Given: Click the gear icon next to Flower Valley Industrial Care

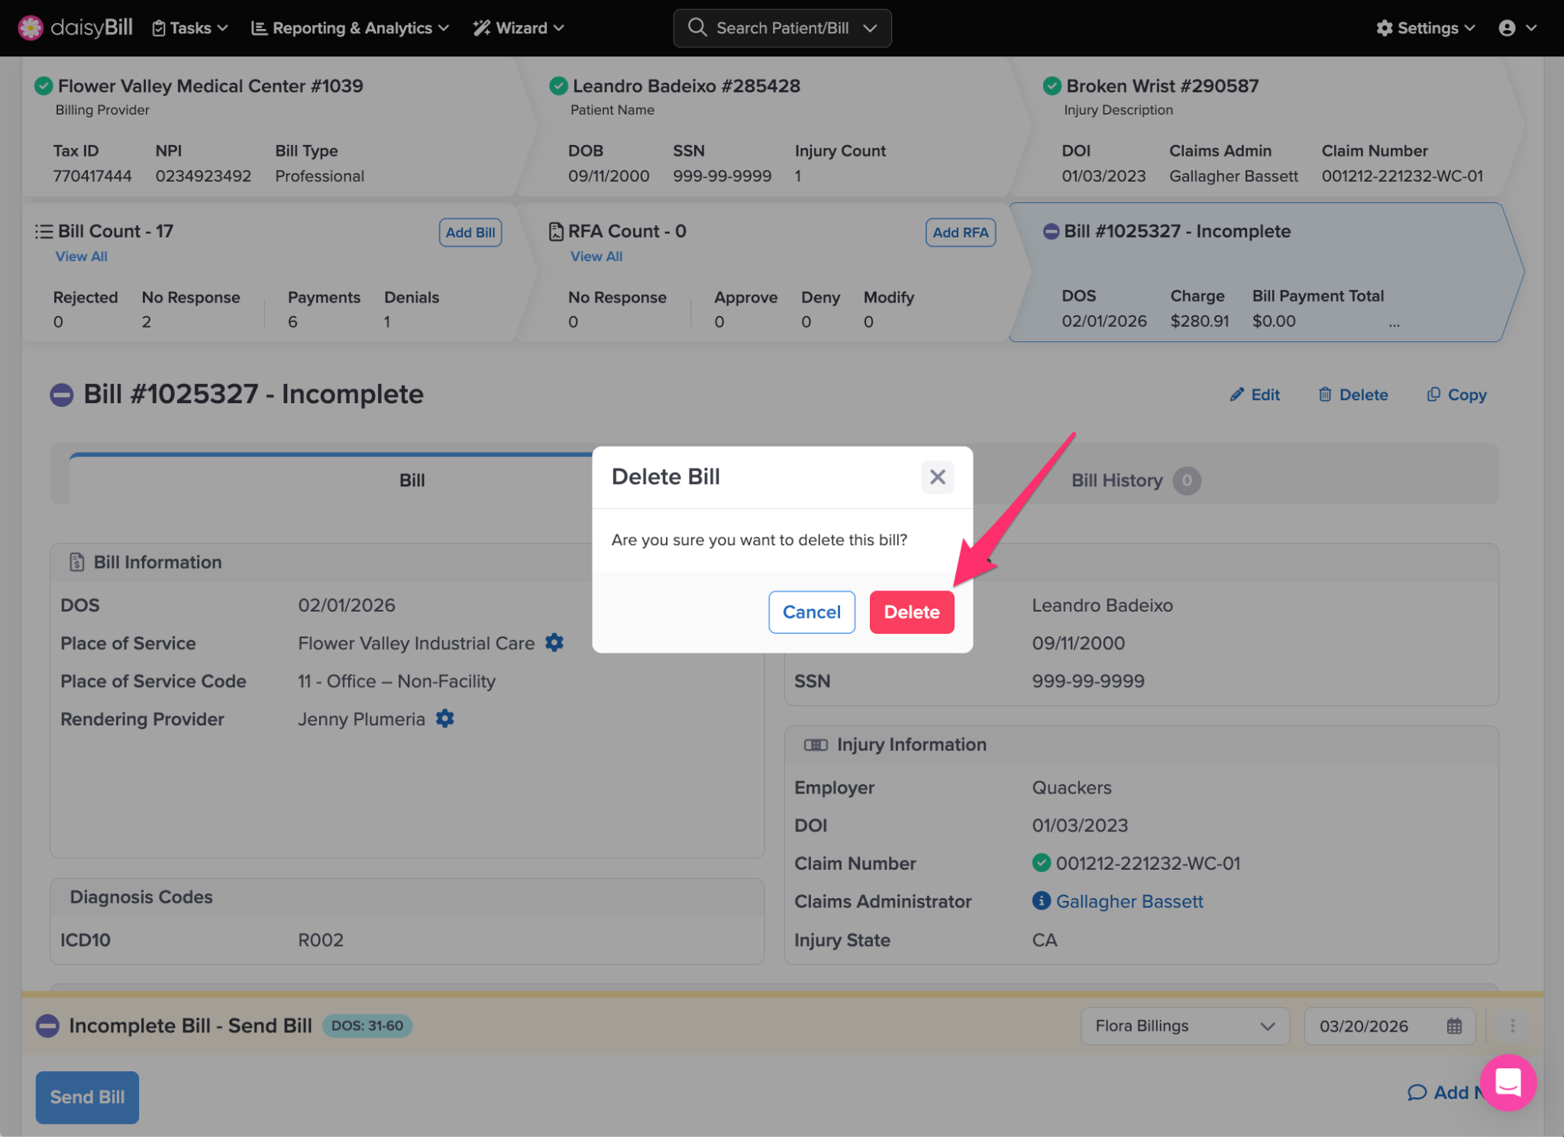Looking at the screenshot, I should pyautogui.click(x=554, y=643).
